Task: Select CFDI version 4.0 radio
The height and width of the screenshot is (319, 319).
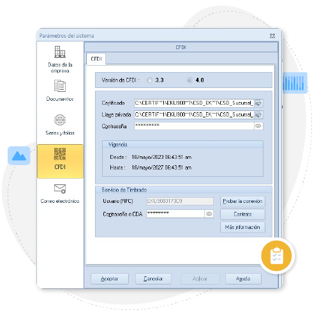Action: (x=189, y=80)
